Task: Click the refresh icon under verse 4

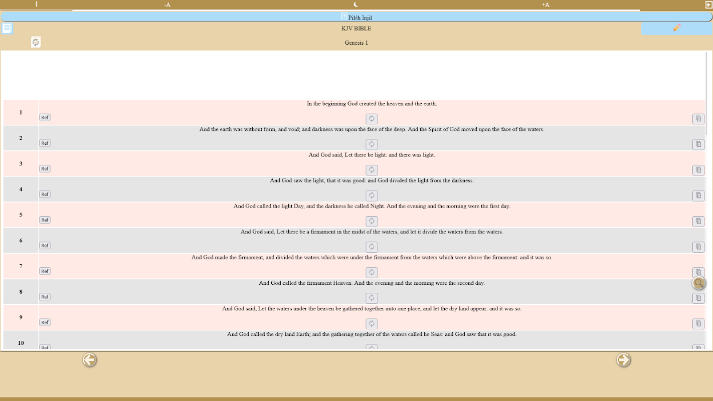Action: click(372, 195)
